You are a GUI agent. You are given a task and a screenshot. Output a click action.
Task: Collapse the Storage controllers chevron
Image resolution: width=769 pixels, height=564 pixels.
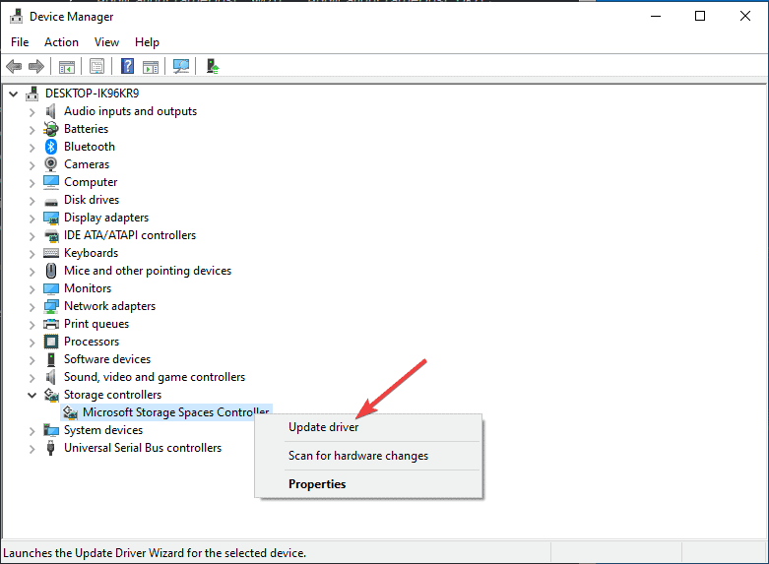32,395
